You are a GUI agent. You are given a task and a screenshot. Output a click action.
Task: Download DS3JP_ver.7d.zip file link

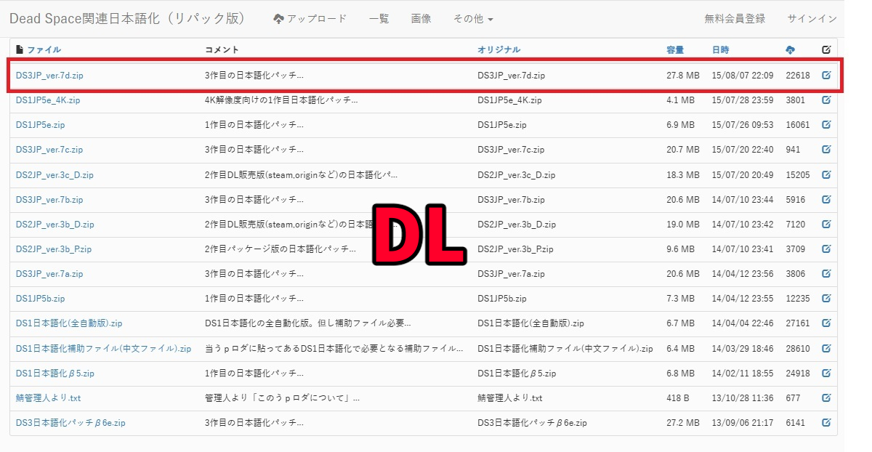[50, 75]
